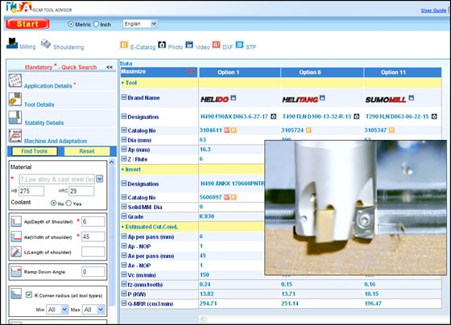Select the Inch radio button
451x325 pixels.
point(96,24)
